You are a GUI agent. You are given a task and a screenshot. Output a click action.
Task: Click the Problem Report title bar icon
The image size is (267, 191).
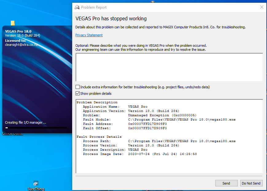77,7
